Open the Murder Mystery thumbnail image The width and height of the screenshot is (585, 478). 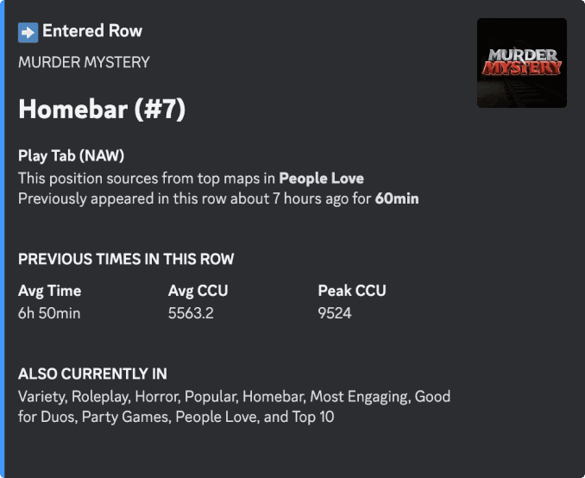(521, 63)
